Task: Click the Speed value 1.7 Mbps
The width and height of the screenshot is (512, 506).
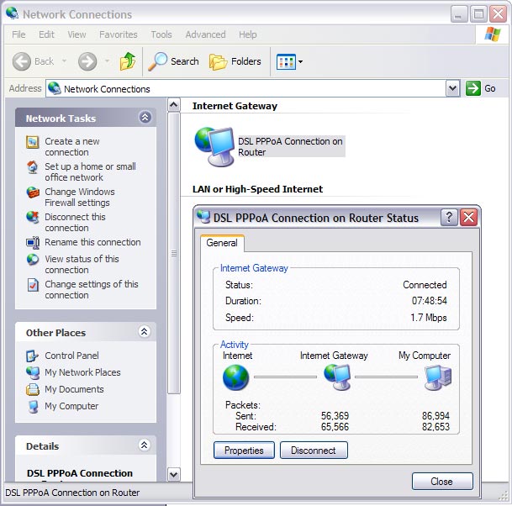Action: [429, 318]
